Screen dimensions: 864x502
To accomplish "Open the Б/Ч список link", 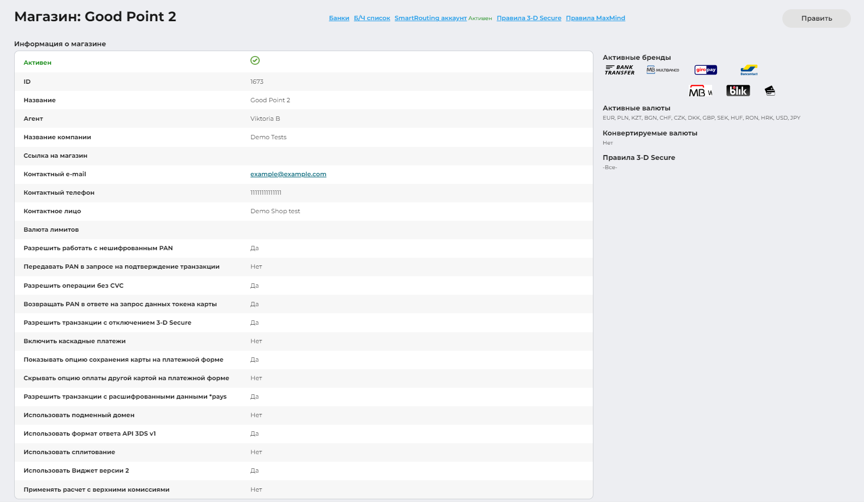I will [x=372, y=18].
